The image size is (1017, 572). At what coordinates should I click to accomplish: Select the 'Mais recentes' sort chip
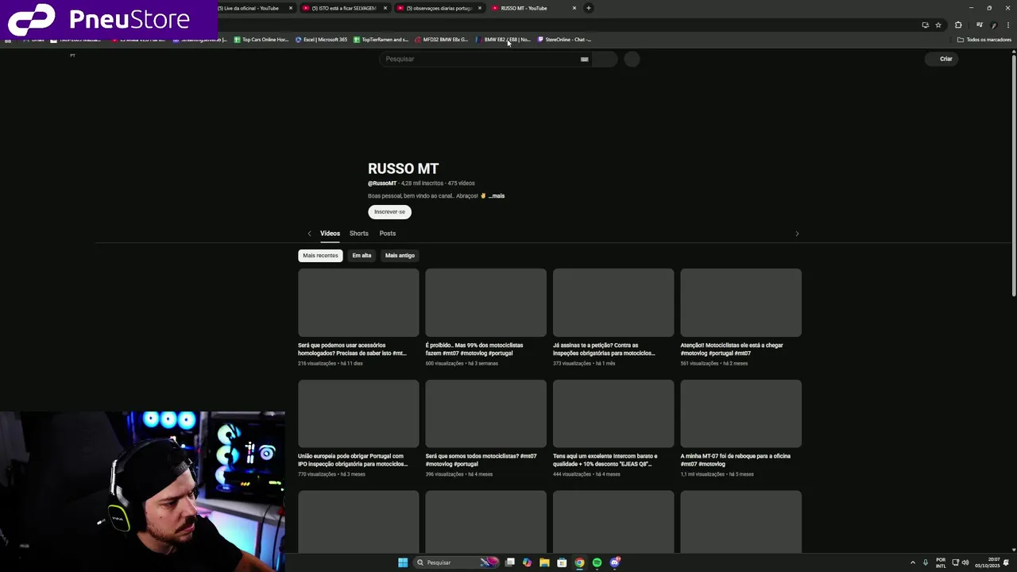[x=320, y=256]
